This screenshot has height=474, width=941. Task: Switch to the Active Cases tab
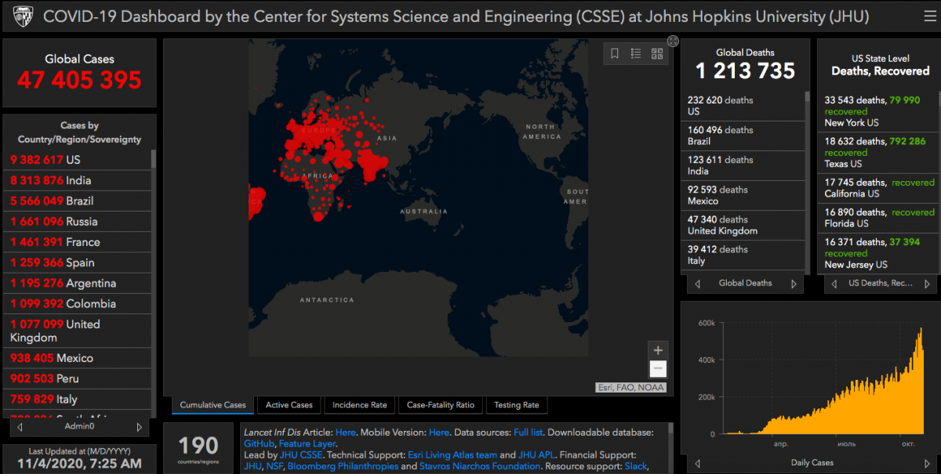289,405
